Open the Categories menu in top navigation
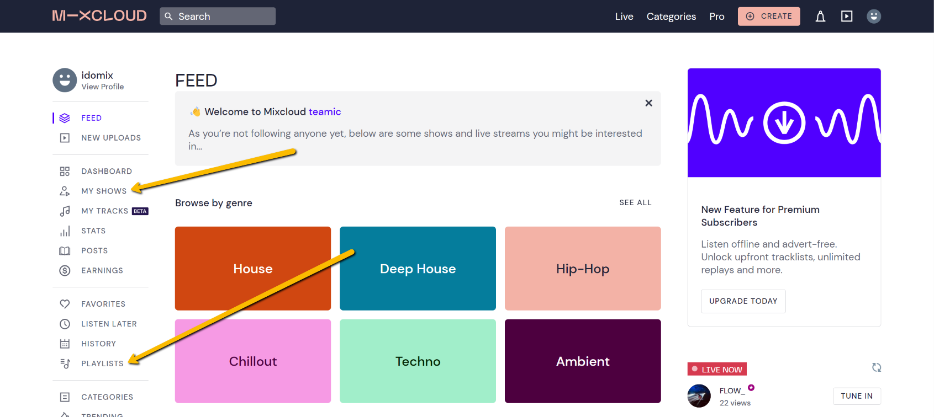This screenshot has width=934, height=417. pos(671,17)
